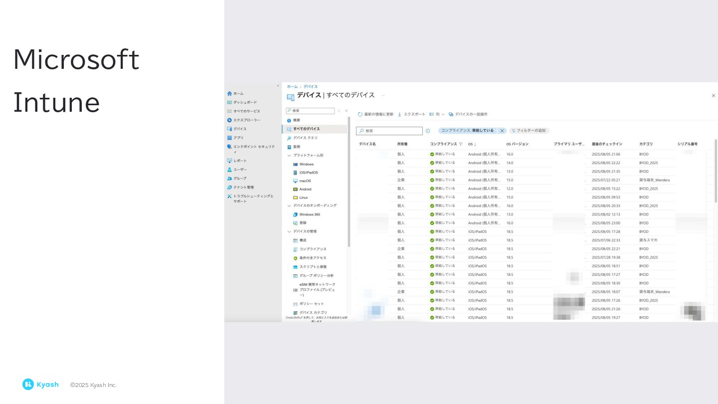Open エンドポイント セキュリティ in the sidebar
This screenshot has height=404, width=718.
coord(251,149)
